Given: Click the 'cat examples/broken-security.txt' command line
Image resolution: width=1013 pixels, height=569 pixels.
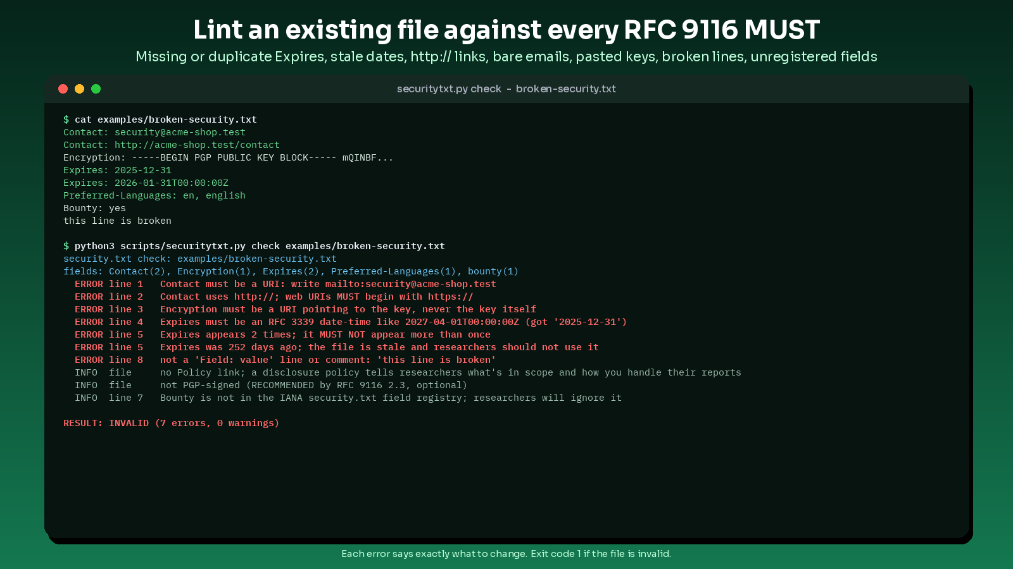Looking at the screenshot, I should (x=160, y=119).
